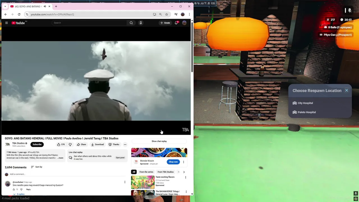Image resolution: width=359 pixels, height=202 pixels.
Task: Open Chrome tab search dropdown arrow
Action: (5, 6)
